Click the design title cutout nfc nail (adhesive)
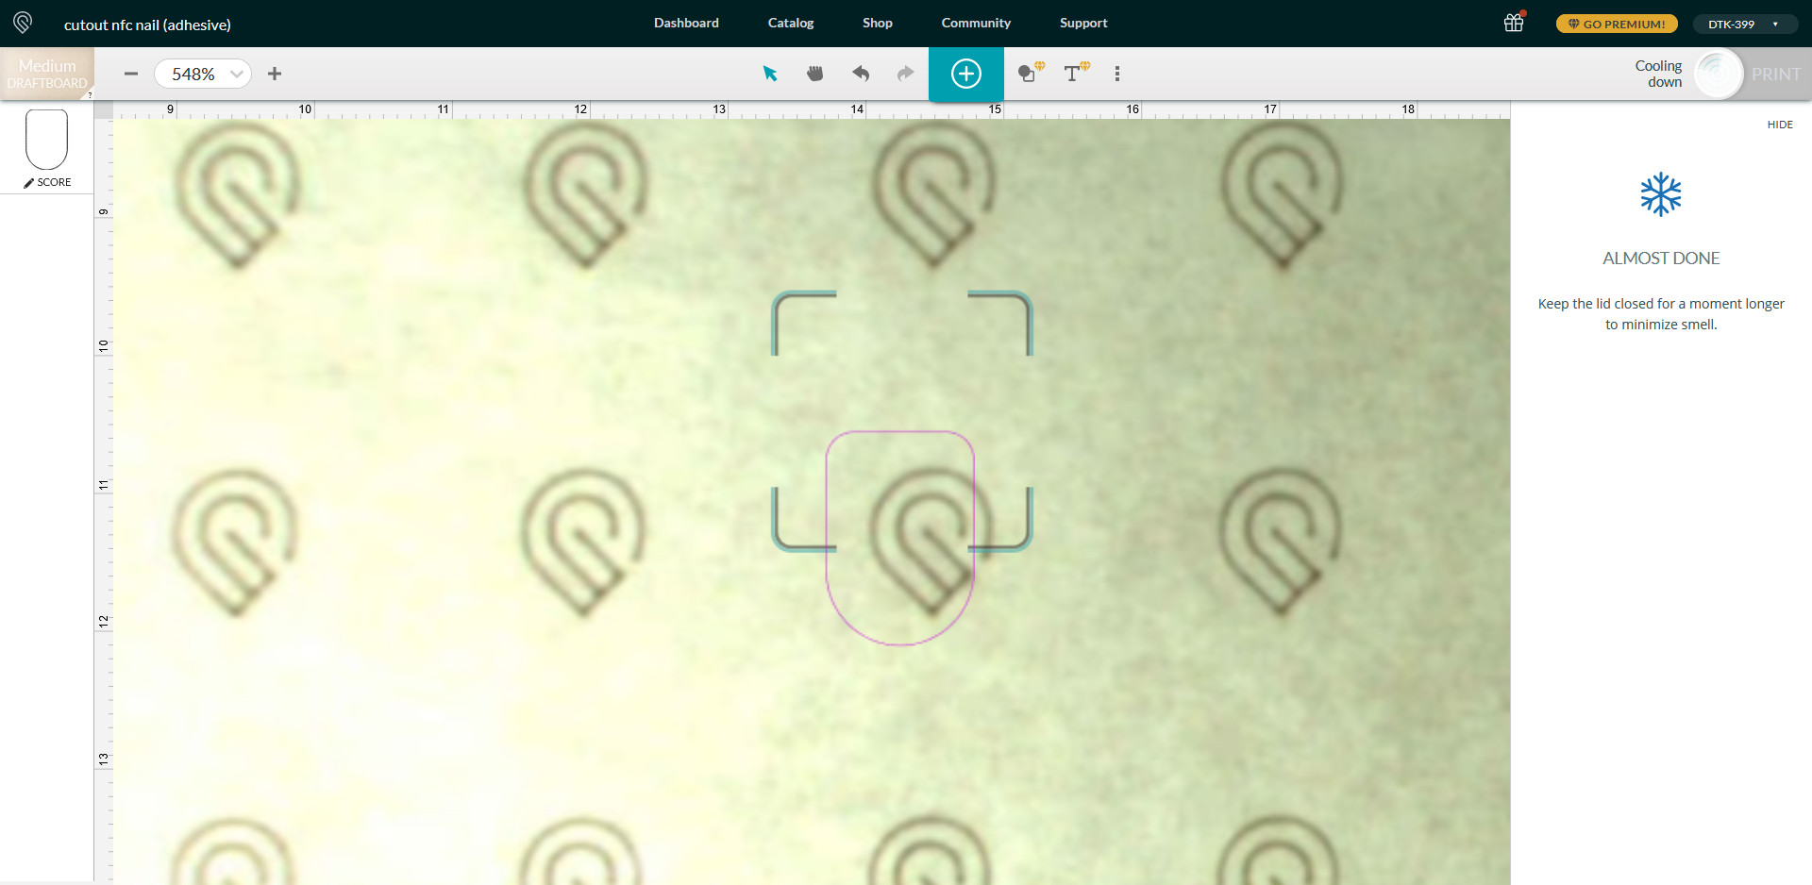Viewport: 1812px width, 885px height. [147, 25]
